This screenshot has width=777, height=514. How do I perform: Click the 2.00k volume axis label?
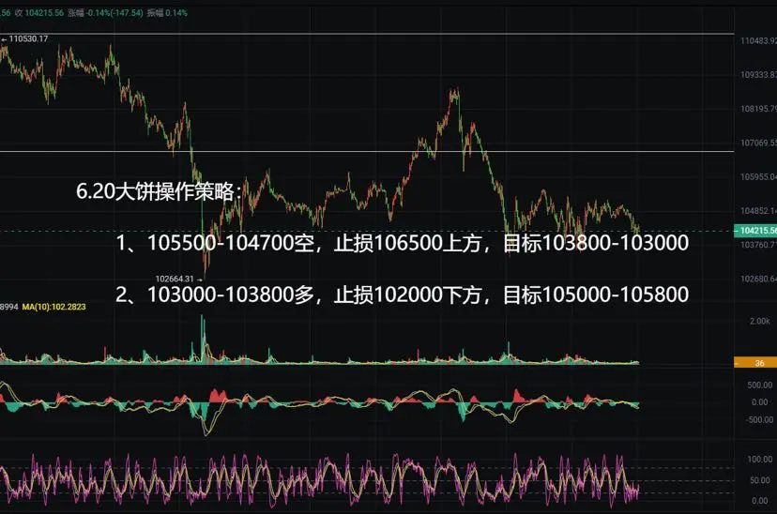[760, 322]
